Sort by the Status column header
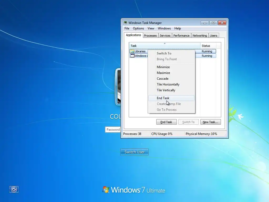The width and height of the screenshot is (269, 202). (208, 46)
